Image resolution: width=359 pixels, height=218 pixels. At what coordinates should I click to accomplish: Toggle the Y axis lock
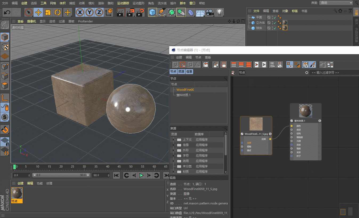coord(90,12)
